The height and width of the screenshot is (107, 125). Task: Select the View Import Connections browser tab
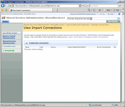click(x=31, y=10)
